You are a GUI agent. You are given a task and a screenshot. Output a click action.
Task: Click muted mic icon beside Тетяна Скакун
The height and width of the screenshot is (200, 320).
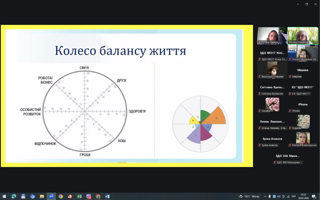click(x=259, y=42)
